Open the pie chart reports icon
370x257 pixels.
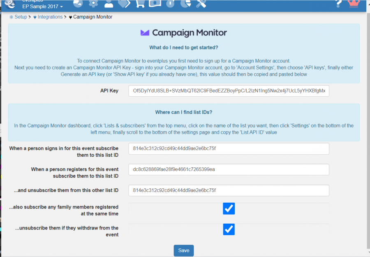pyautogui.click(x=185, y=4)
